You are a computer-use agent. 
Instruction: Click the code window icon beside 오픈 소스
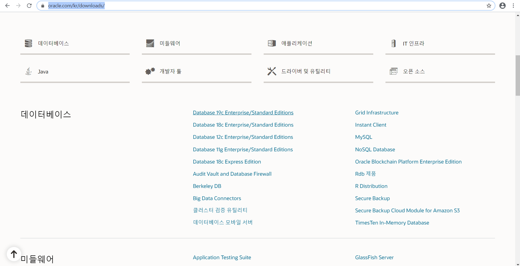click(x=393, y=71)
